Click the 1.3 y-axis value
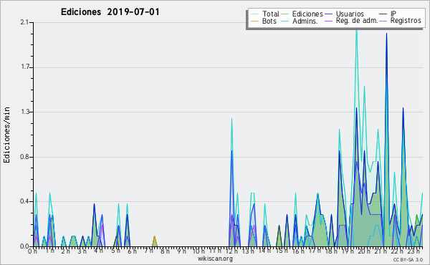The height and width of the screenshot is (265, 430). (25, 112)
